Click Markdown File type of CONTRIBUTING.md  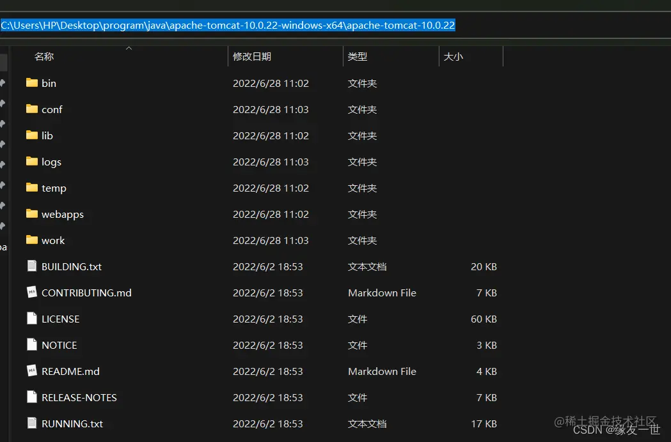(x=382, y=293)
